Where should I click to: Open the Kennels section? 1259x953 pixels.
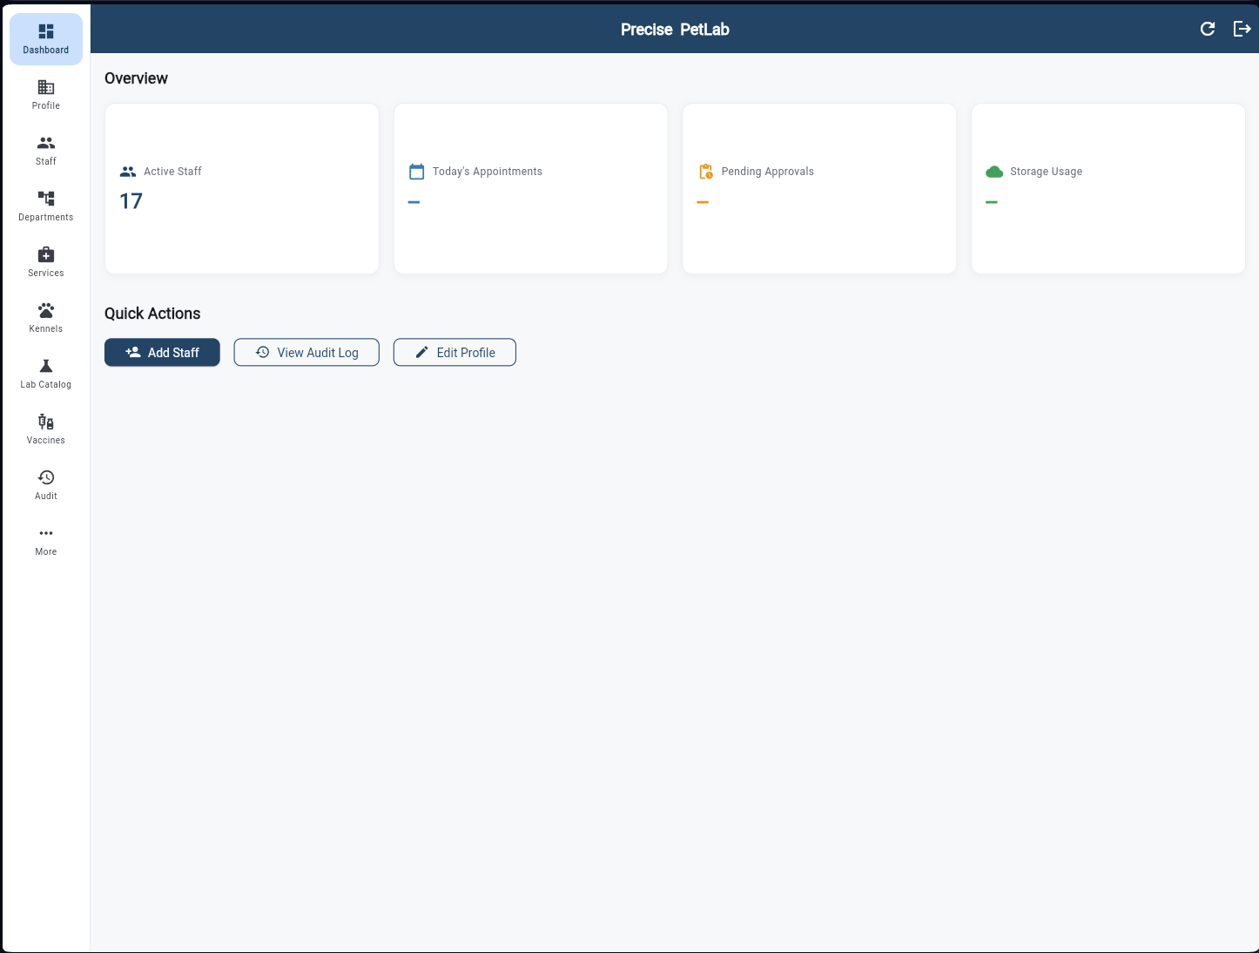click(x=45, y=316)
